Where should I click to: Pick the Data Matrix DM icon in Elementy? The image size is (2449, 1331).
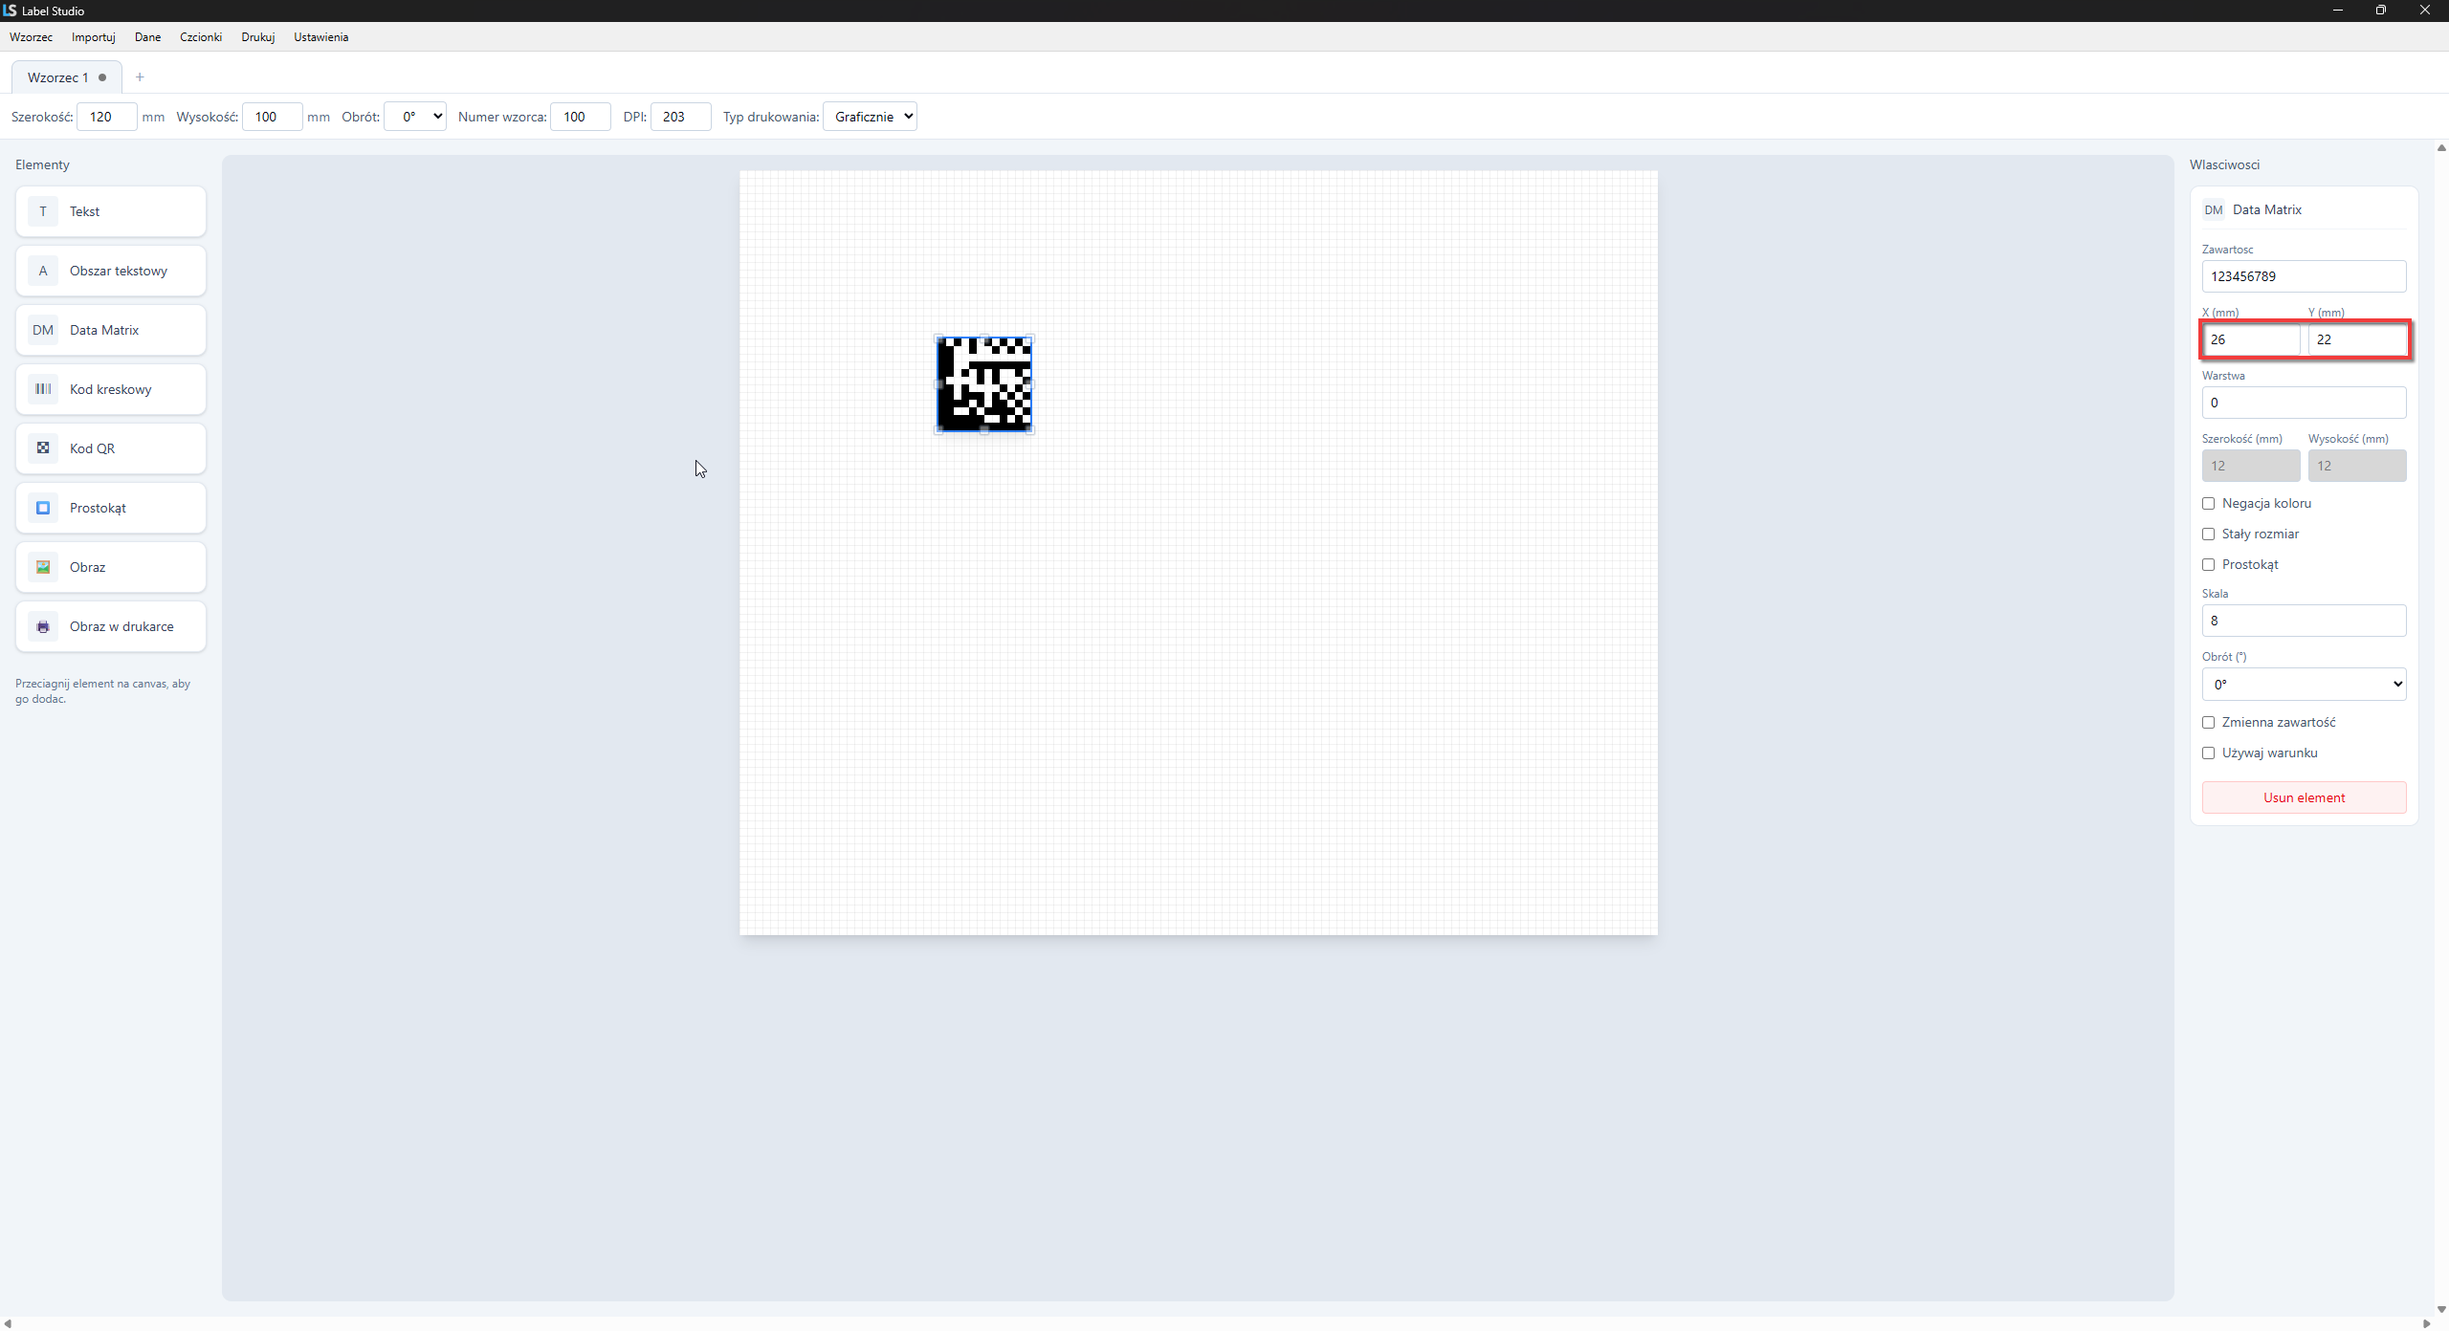[42, 330]
